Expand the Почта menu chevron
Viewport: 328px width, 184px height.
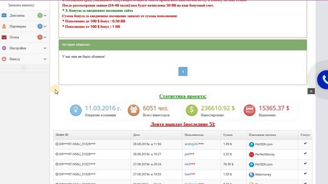(45, 37)
